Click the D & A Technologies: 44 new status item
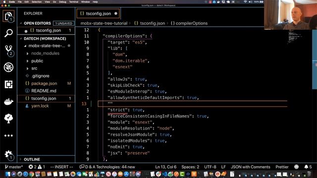Image resolution: width=317 pixels, height=178 pixels. pyautogui.click(x=107, y=167)
